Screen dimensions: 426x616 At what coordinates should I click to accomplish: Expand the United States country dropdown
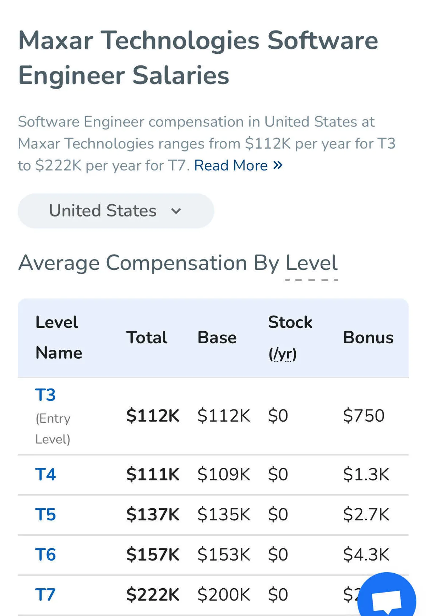tap(116, 211)
